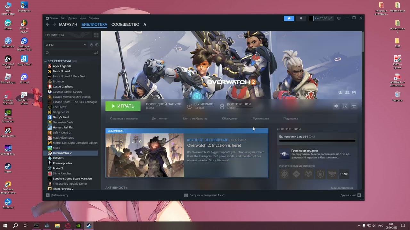Click the recent activity clock filter icon
The image size is (410, 230).
(91, 45)
